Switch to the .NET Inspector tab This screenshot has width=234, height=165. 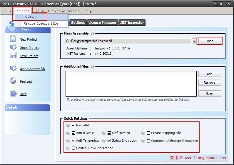coord(132,23)
